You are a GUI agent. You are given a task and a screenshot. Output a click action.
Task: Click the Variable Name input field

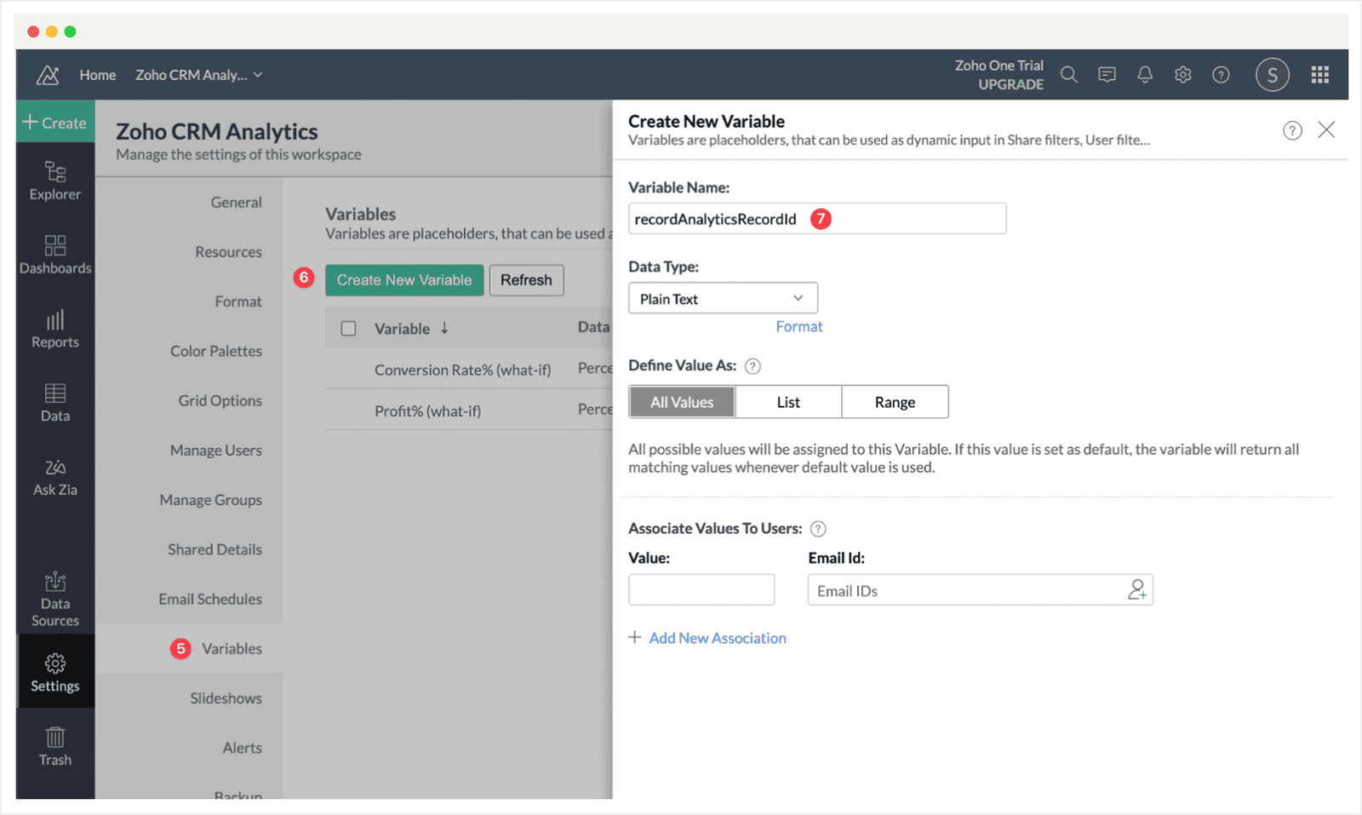click(x=817, y=219)
